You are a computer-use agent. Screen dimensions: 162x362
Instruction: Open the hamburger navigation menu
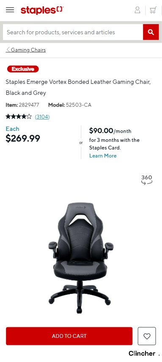coord(10,10)
